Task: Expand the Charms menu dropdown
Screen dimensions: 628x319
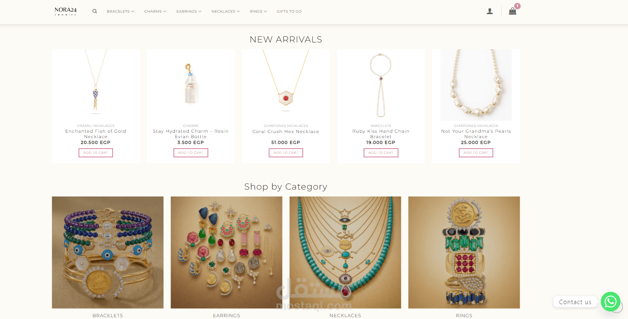Action: (155, 12)
